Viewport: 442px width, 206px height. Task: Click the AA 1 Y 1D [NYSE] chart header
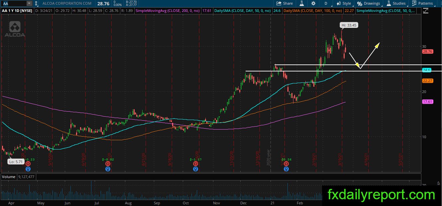[x=17, y=11]
